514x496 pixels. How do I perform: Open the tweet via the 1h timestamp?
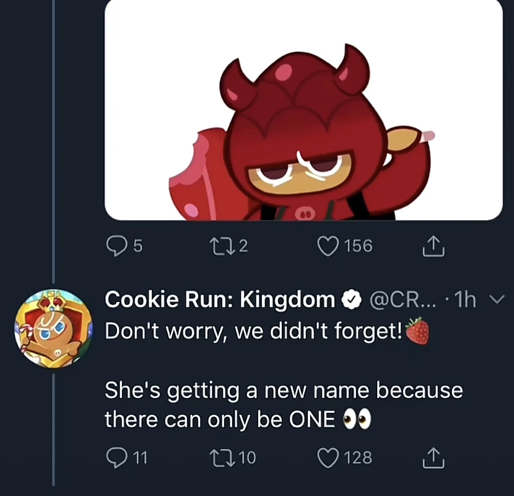point(466,299)
